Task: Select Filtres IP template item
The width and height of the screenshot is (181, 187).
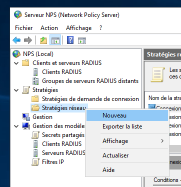Action: [x=53, y=162]
